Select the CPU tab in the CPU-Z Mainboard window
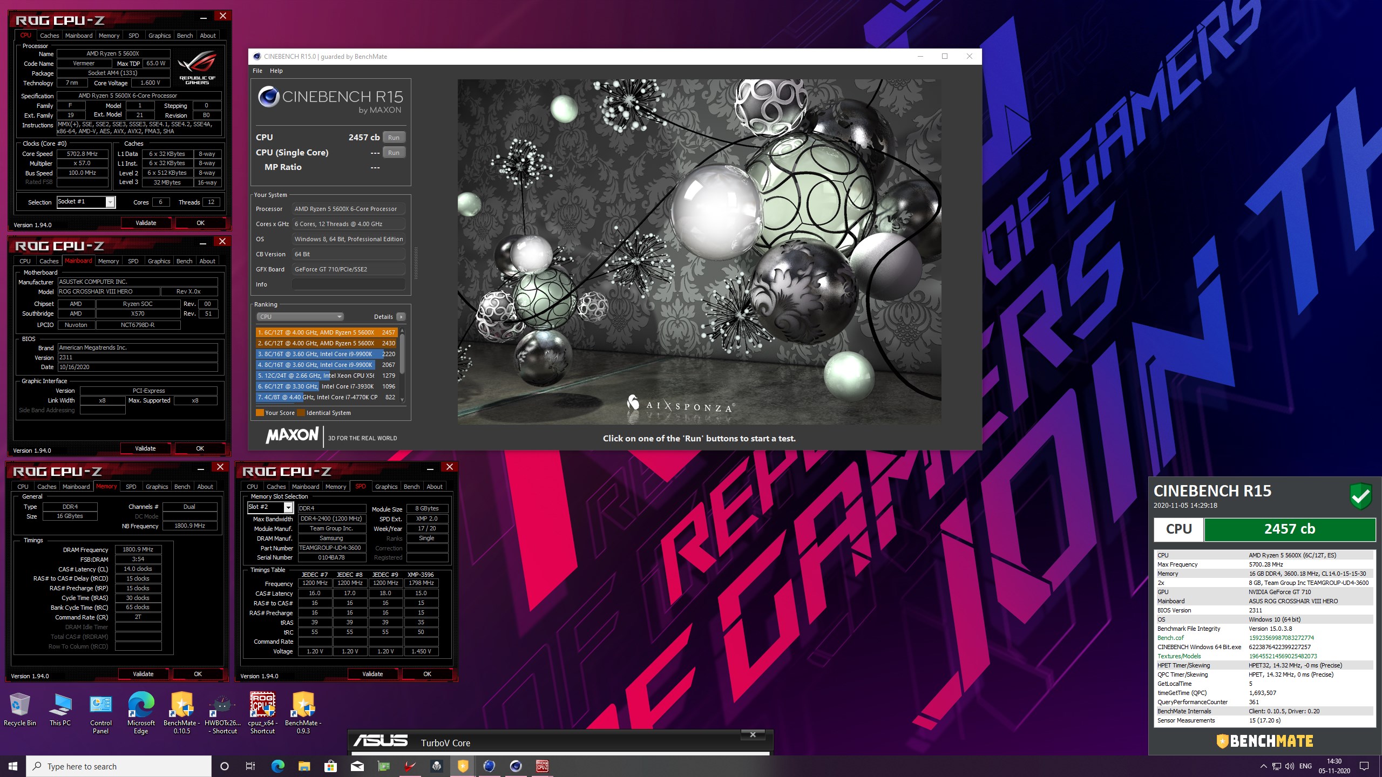1382x777 pixels. (25, 261)
